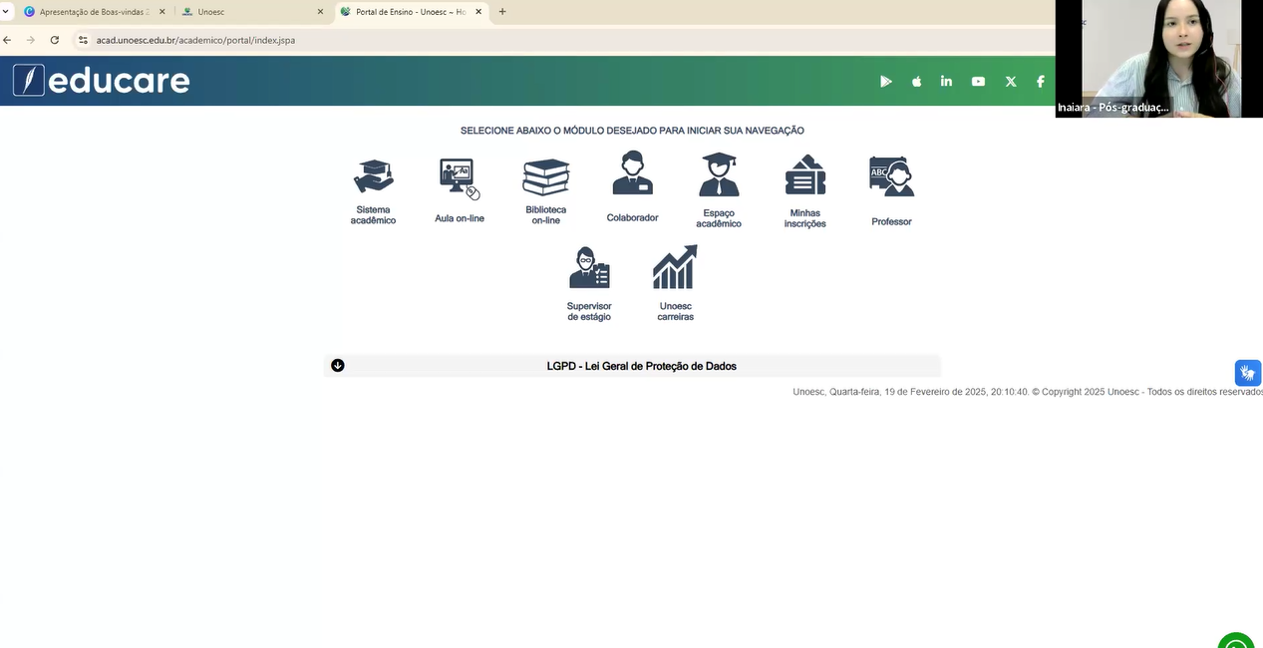Switch to the Apresentação de Boas-vindas tab

pos(93,12)
